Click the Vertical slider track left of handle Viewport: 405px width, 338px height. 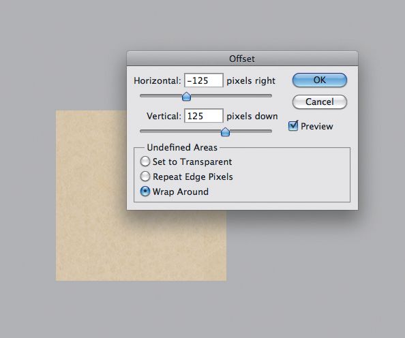(180, 131)
